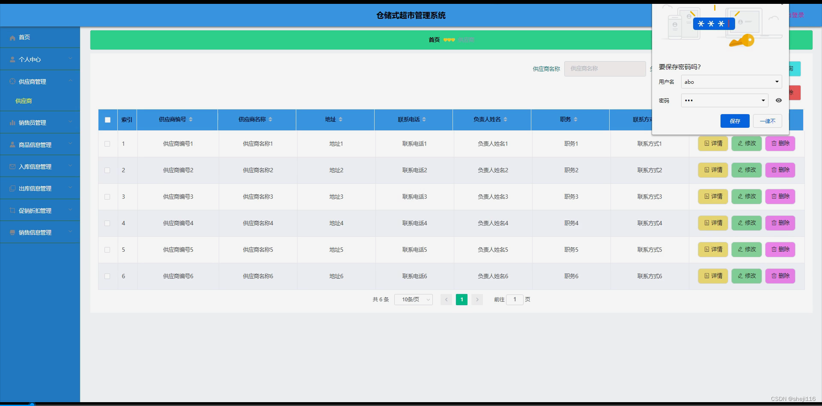Viewport: 822px width, 406px height.
Task: Click 删除 for supplier row 5
Action: click(x=780, y=250)
